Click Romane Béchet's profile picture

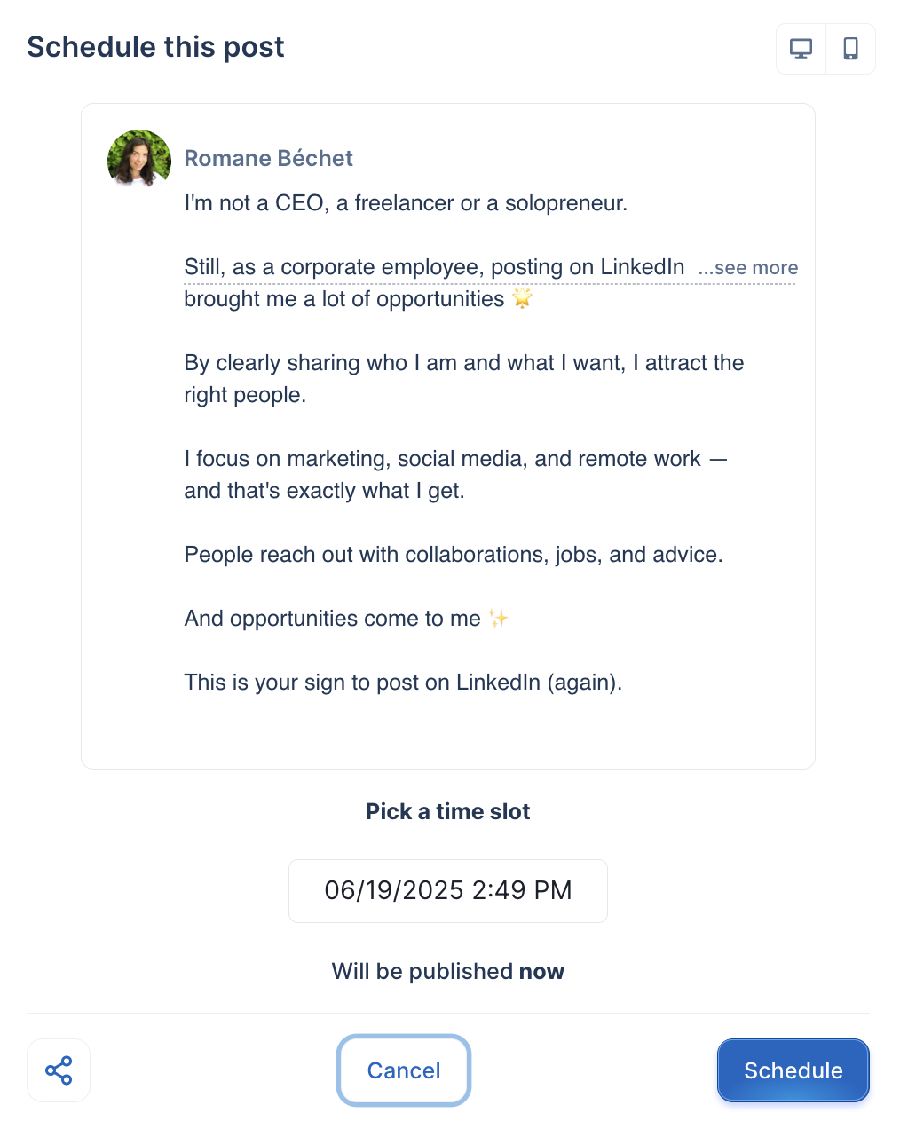coord(139,160)
